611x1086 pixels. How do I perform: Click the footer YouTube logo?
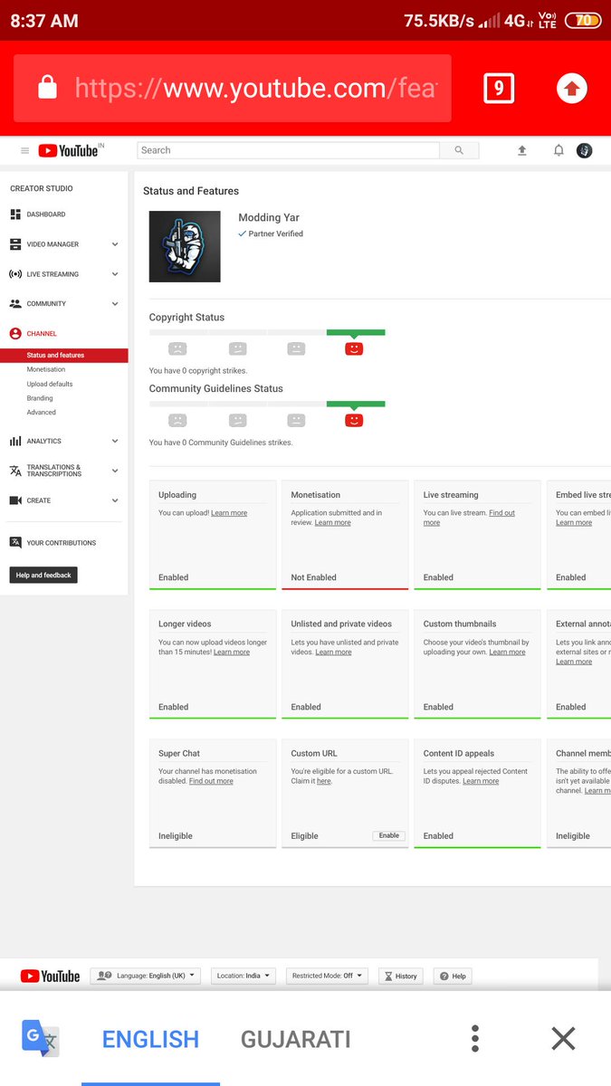(x=50, y=976)
